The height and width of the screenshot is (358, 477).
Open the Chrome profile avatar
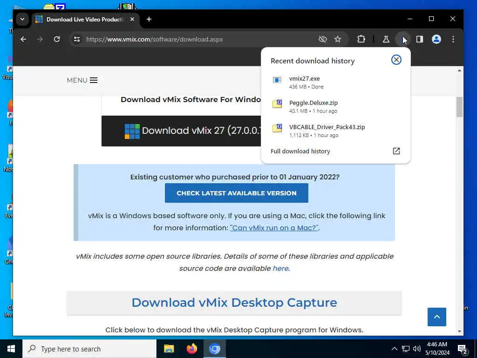click(x=436, y=39)
